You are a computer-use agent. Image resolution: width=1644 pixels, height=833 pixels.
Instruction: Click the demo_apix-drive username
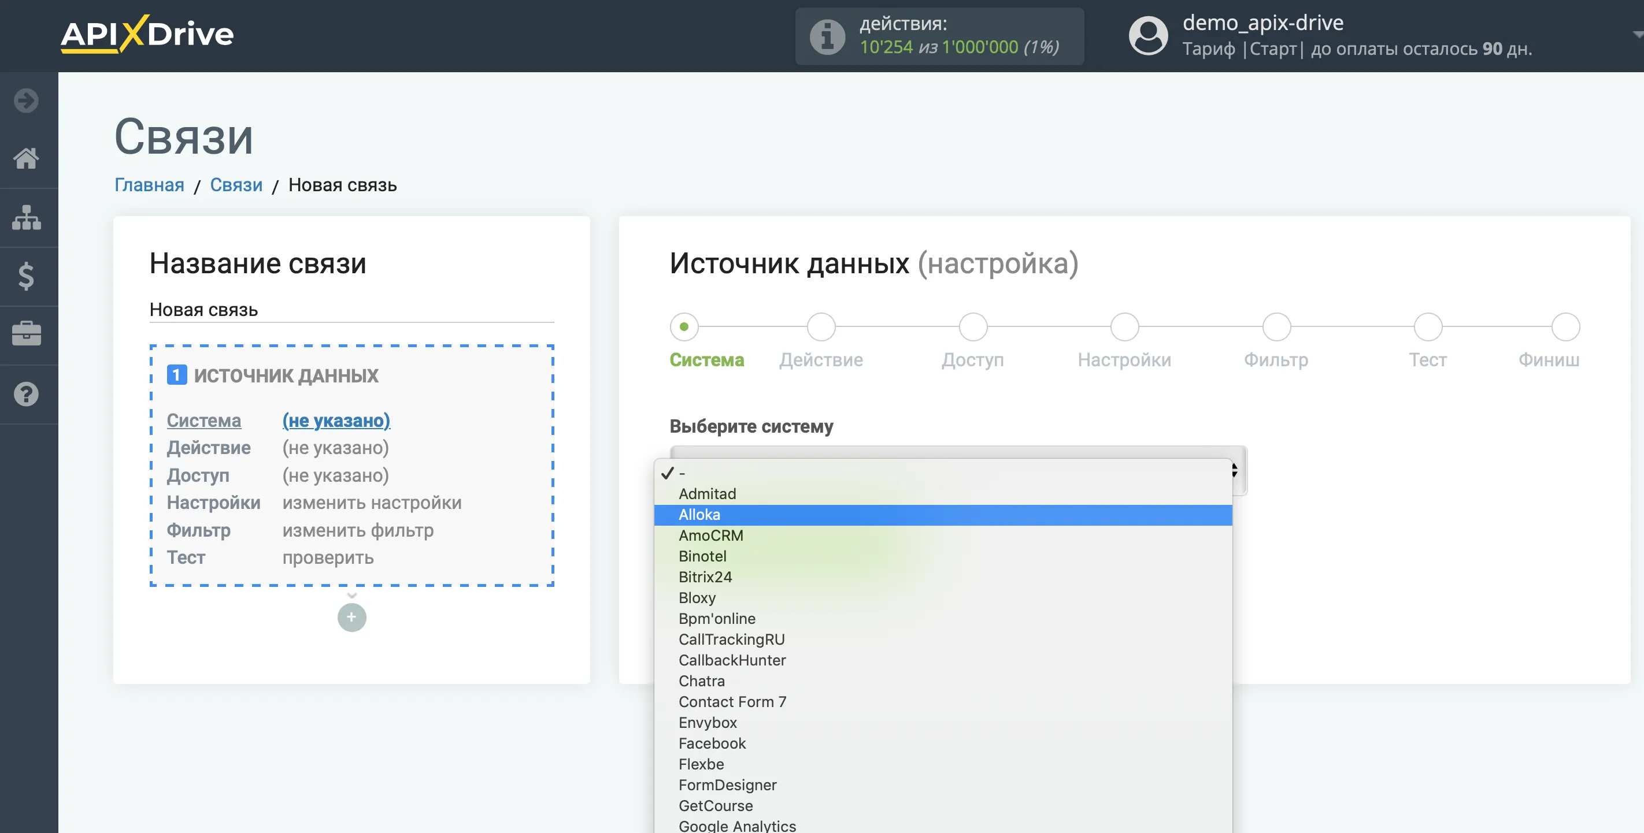[1263, 23]
